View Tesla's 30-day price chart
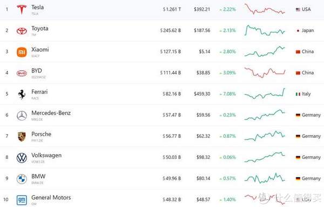 pyautogui.click(x=265, y=9)
